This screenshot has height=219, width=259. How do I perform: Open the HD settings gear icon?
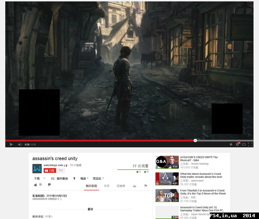click(x=237, y=144)
